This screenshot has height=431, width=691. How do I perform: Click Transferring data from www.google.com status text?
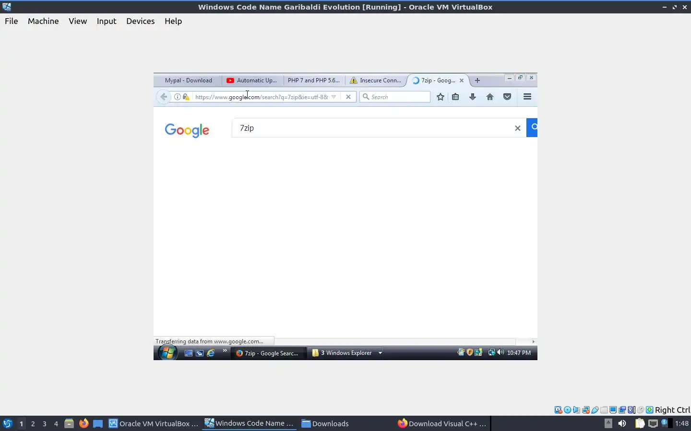point(209,341)
